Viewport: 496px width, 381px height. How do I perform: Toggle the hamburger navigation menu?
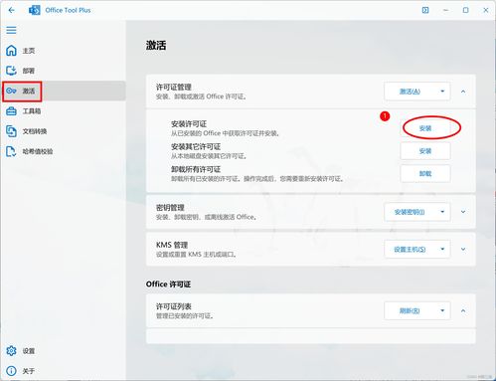(11, 30)
